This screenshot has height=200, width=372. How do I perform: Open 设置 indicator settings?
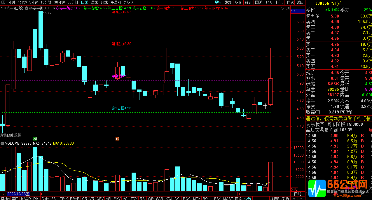tap(248, 198)
